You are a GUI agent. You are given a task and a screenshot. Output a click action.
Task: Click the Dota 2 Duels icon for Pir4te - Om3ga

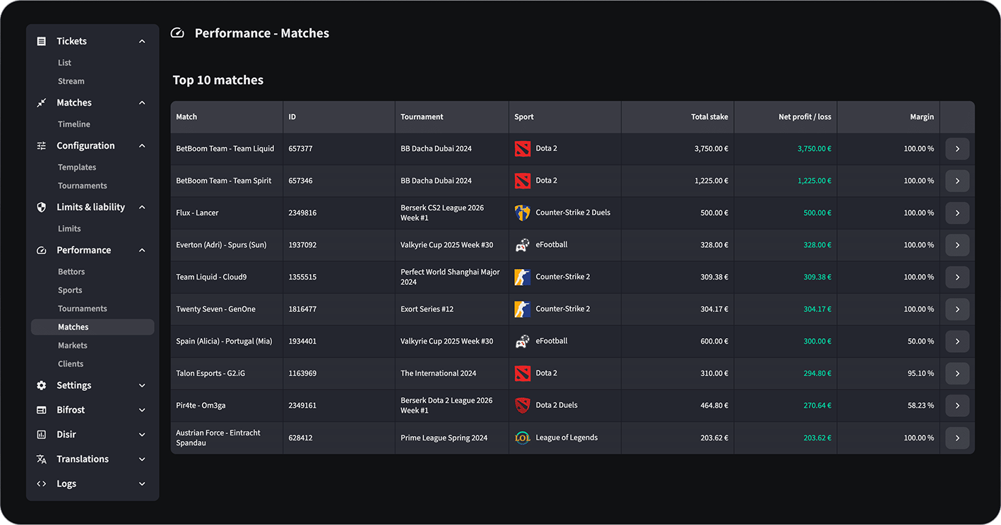tap(522, 406)
